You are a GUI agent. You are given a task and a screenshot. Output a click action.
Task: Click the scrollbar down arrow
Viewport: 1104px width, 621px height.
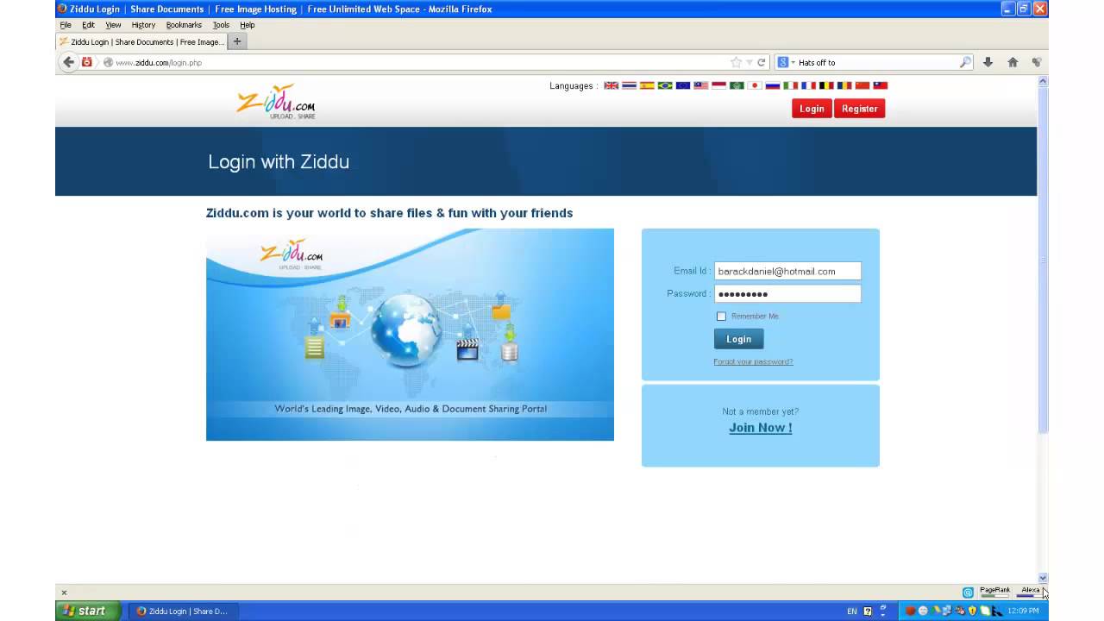(1043, 578)
